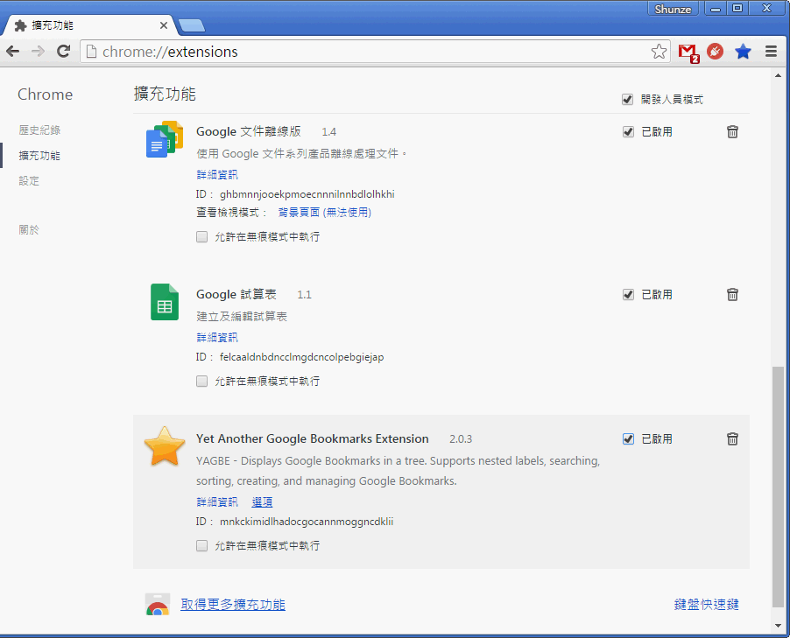Go forward with the forward arrow
The image size is (790, 638).
pyautogui.click(x=39, y=52)
